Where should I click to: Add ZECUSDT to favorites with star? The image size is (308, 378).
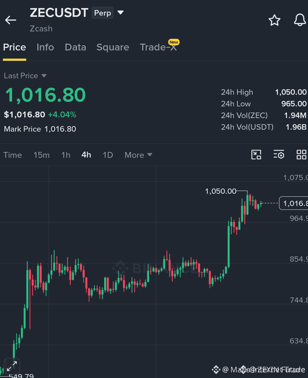(274, 20)
